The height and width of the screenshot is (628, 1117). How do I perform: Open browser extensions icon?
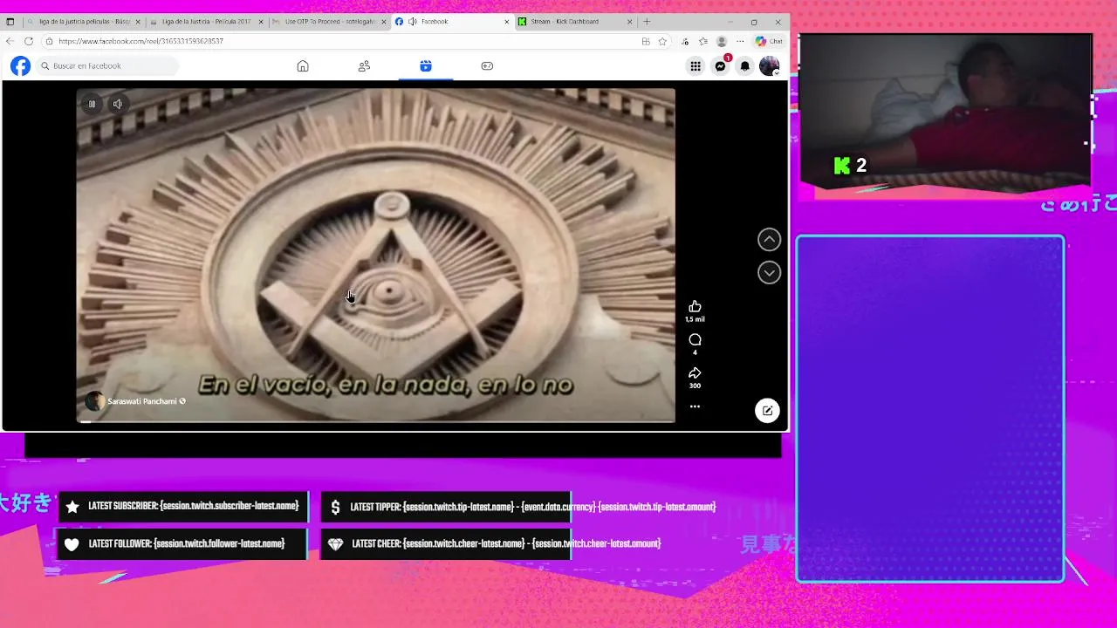685,41
